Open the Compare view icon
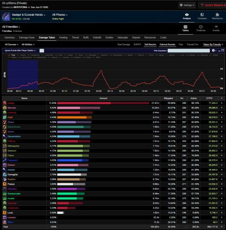The height and width of the screenshot is (230, 226). coord(202,14)
